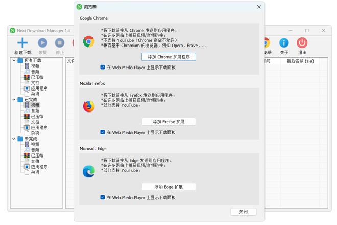This screenshot has width=337, height=225.
Task: Click the Mozilla Firefox logo in dialog
Action: (x=89, y=106)
